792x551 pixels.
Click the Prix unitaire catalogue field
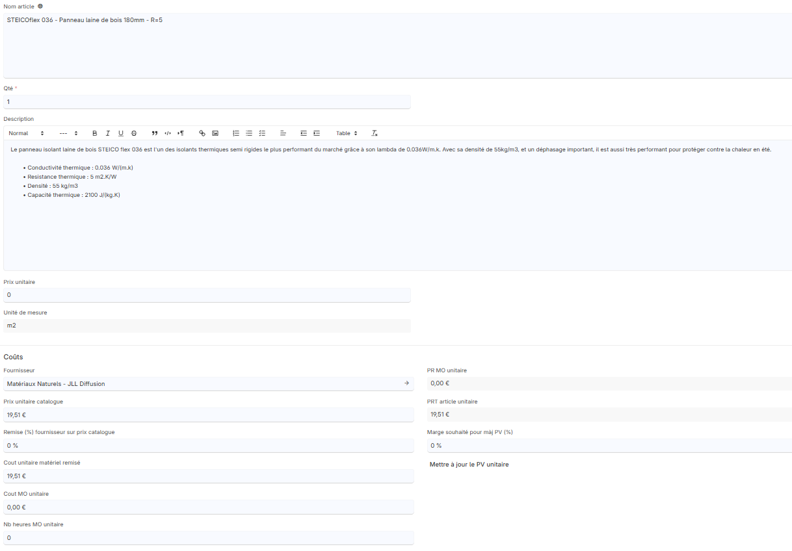coord(208,415)
